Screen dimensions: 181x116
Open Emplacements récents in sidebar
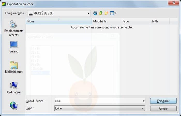14,28
